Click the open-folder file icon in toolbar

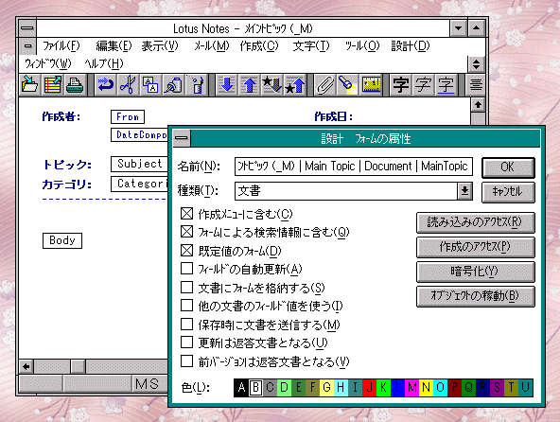pyautogui.click(x=30, y=85)
